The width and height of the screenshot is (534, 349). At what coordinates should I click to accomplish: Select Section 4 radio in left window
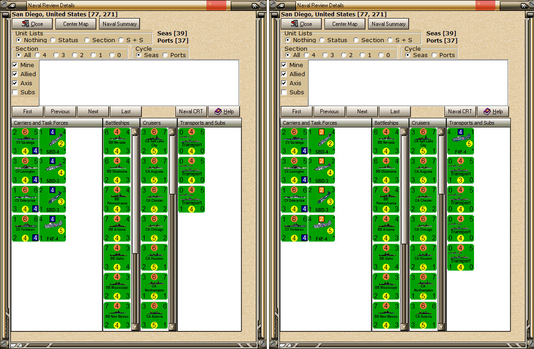(x=37, y=55)
